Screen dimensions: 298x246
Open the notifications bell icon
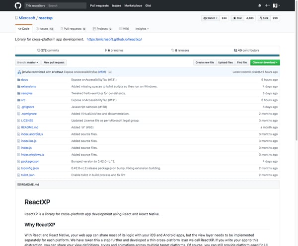coord(260,5)
